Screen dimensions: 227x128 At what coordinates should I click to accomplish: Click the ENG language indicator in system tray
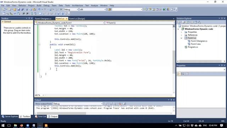(205, 126)
